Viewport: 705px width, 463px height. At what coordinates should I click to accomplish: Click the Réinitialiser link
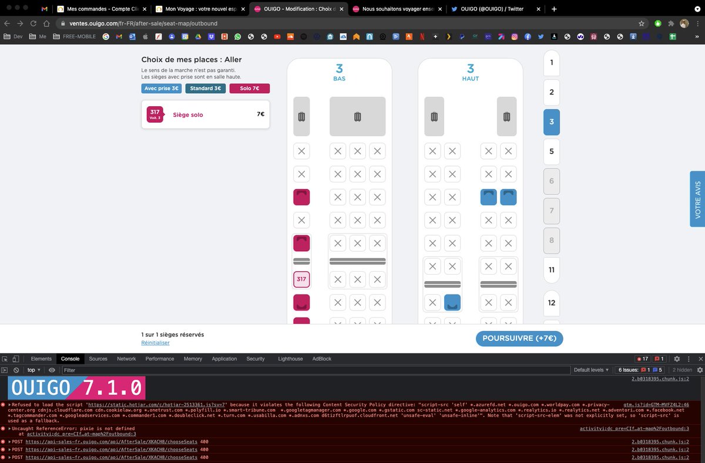(x=155, y=343)
